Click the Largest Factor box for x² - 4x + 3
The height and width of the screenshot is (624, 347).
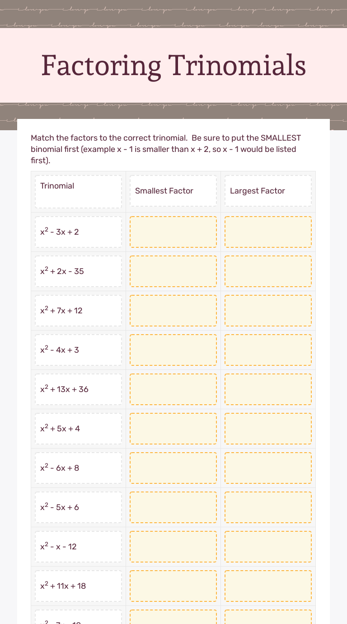click(268, 350)
